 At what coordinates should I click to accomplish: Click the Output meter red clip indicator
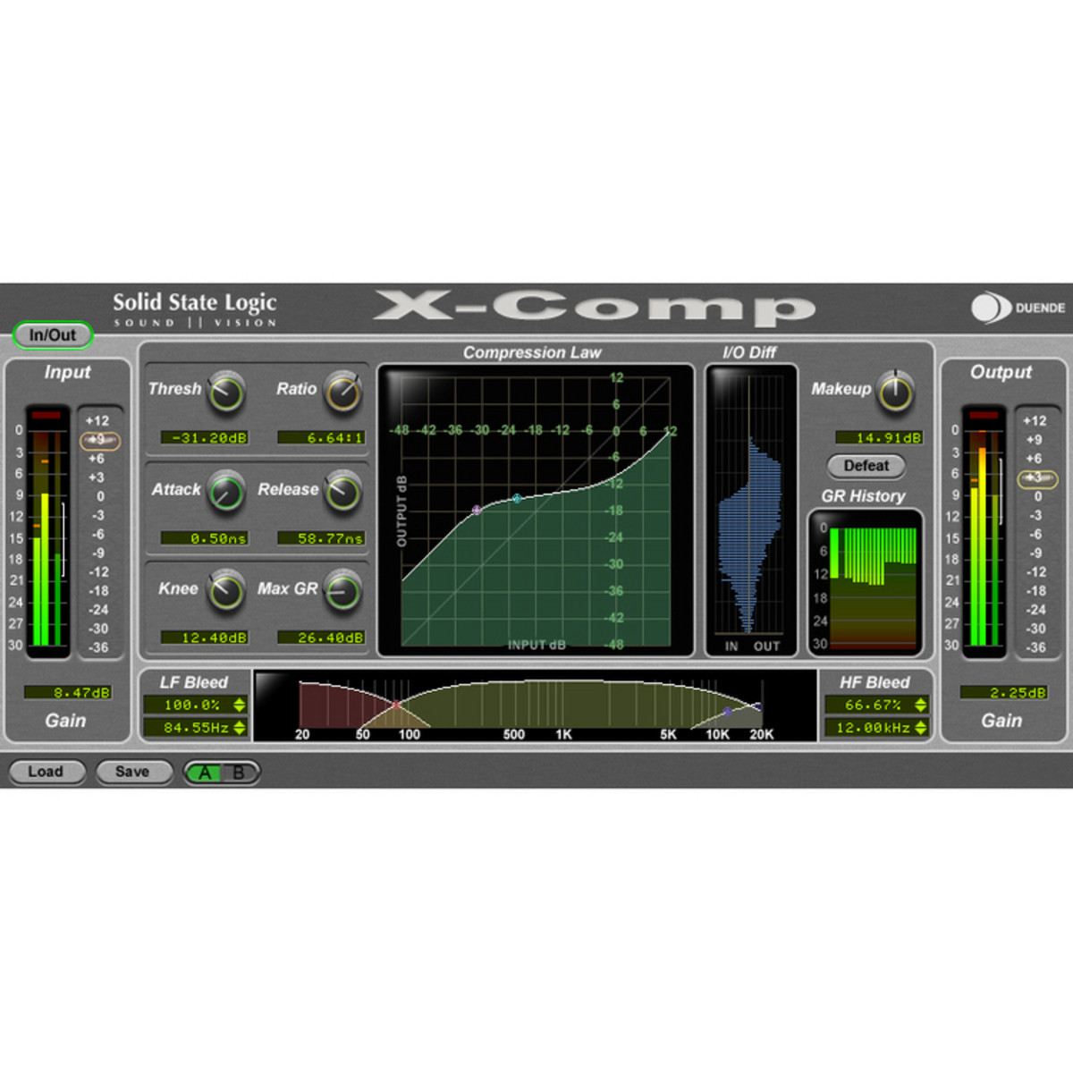(983, 415)
